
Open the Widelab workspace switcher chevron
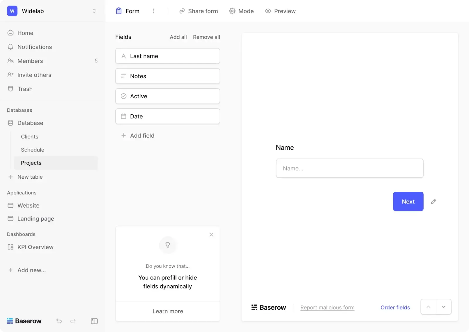(x=94, y=11)
